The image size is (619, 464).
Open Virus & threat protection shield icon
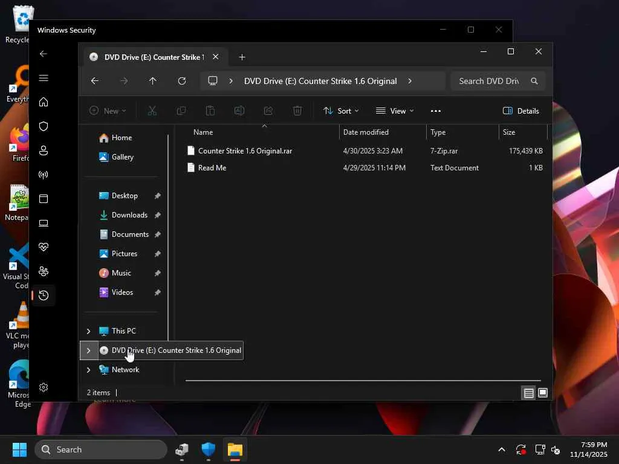pyautogui.click(x=44, y=126)
